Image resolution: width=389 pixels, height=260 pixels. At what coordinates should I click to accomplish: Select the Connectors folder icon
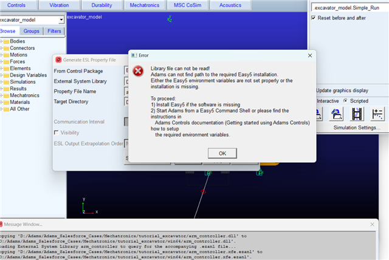pyautogui.click(x=7, y=48)
